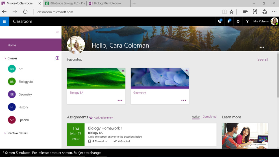279x157 pixels.
Task: Open the Geometry favorite card image
Action: coord(160,78)
